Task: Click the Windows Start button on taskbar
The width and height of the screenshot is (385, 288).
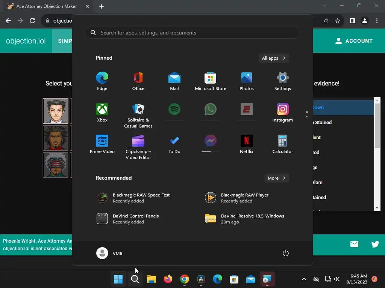Action: [x=118, y=279]
